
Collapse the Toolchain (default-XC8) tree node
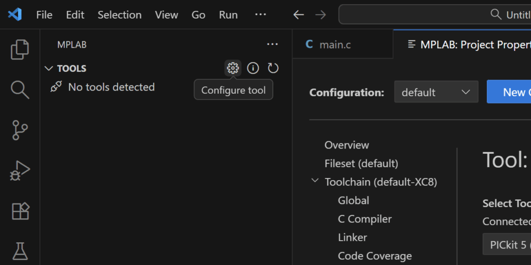tap(315, 182)
